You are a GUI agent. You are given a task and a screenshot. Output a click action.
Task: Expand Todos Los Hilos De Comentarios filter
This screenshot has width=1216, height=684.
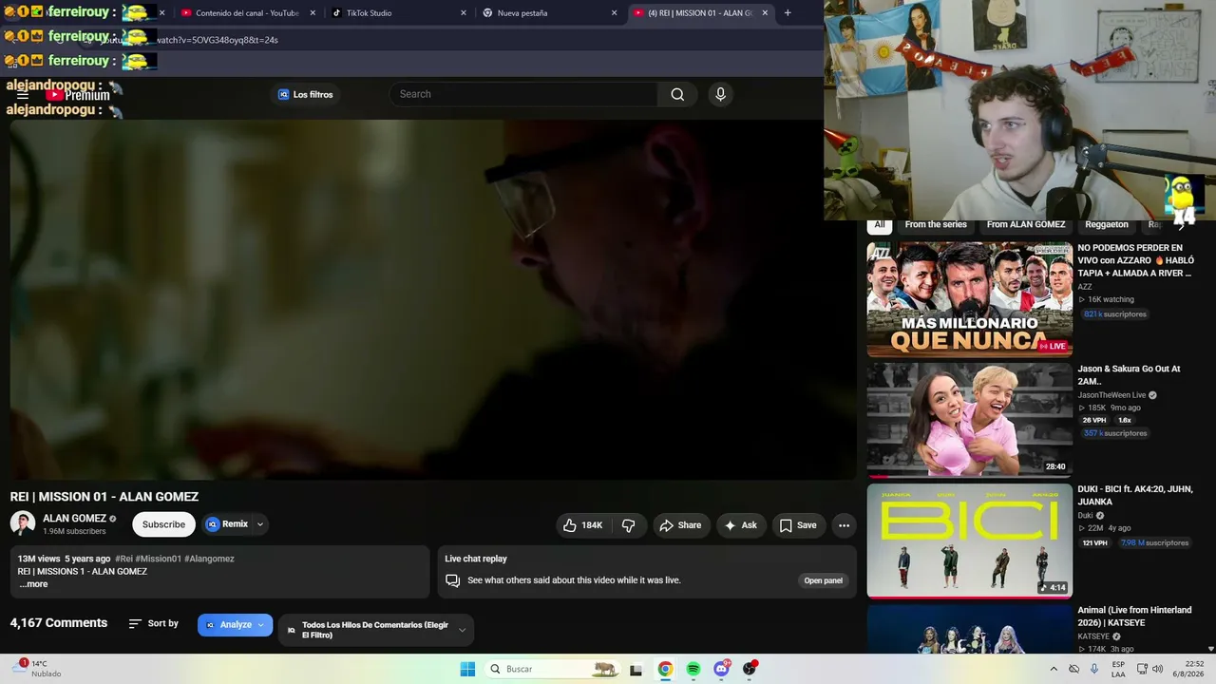coord(376,630)
